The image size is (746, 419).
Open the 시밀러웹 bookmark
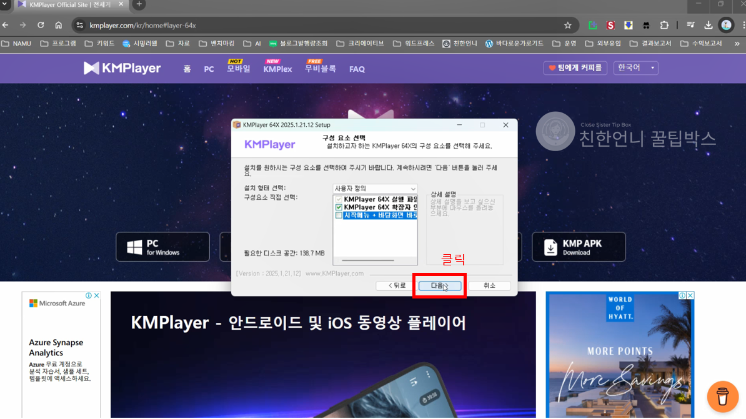point(140,43)
